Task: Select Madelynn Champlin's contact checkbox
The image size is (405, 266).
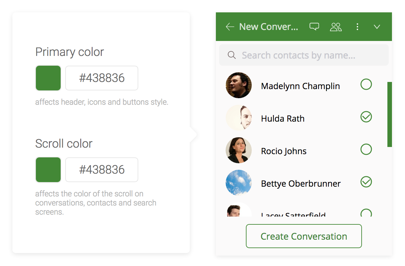Action: click(366, 84)
